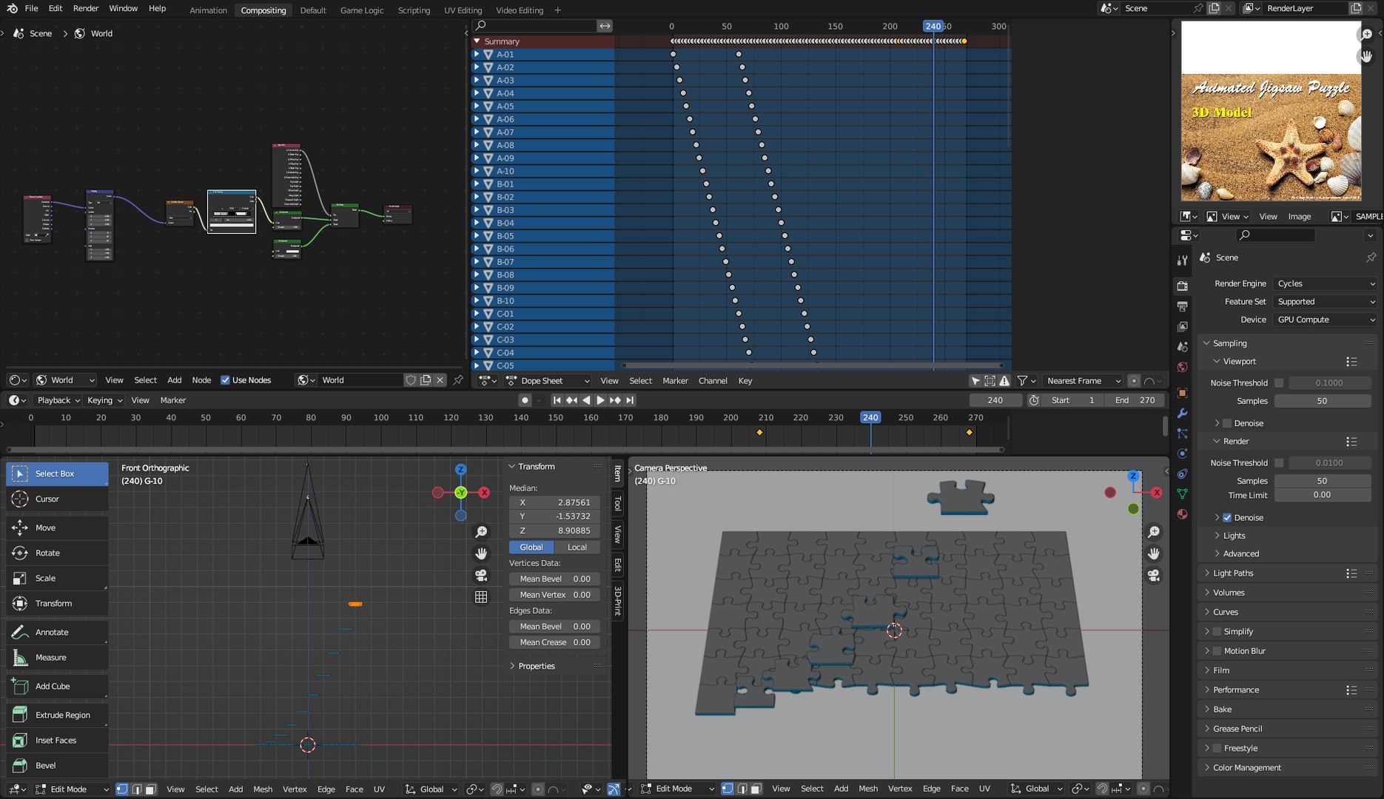Toggle auto keying record button
This screenshot has height=799, width=1384.
point(525,400)
